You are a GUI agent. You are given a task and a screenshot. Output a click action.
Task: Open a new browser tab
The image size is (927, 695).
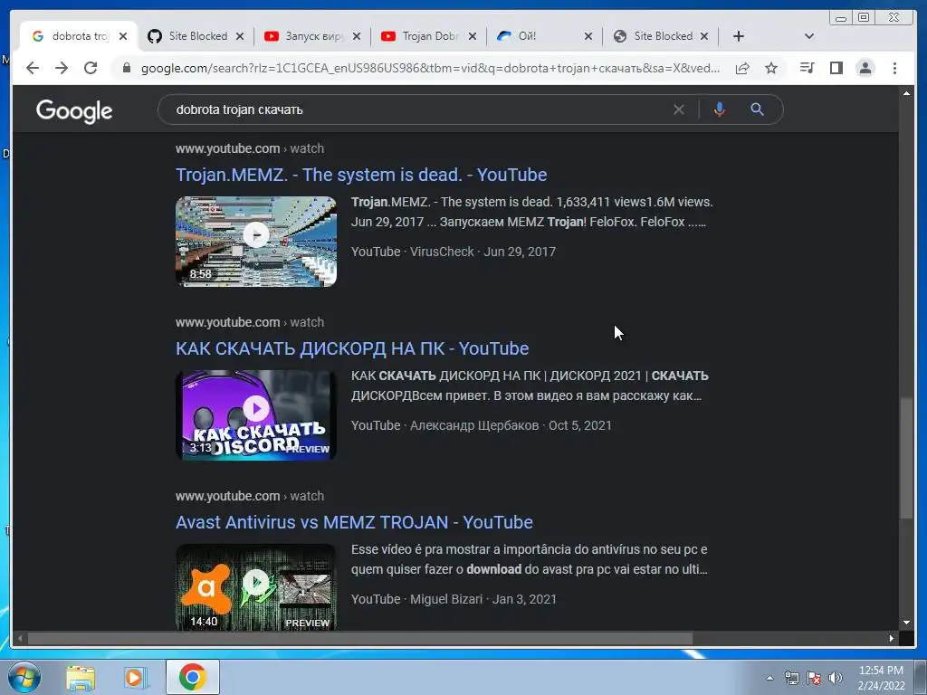tap(739, 36)
